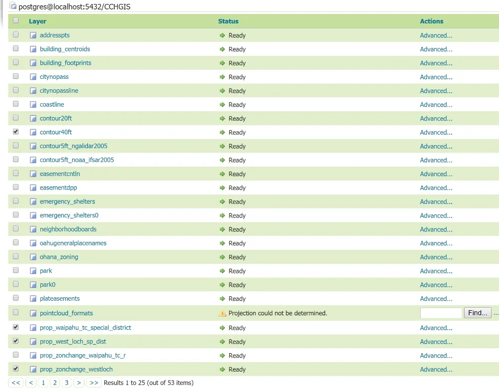499x392 pixels.
Task: Open page 2 of the results
Action: pos(54,383)
